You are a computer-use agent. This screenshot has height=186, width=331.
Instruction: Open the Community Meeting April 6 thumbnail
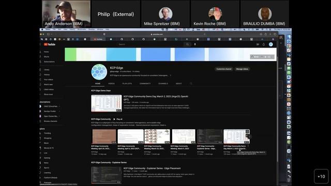click(x=130, y=136)
